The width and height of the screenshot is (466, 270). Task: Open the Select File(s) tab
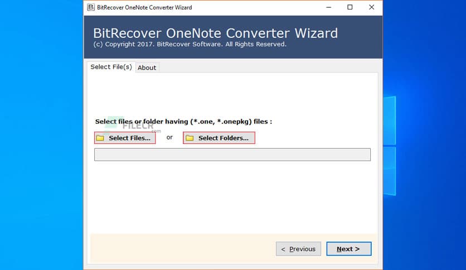tap(111, 67)
